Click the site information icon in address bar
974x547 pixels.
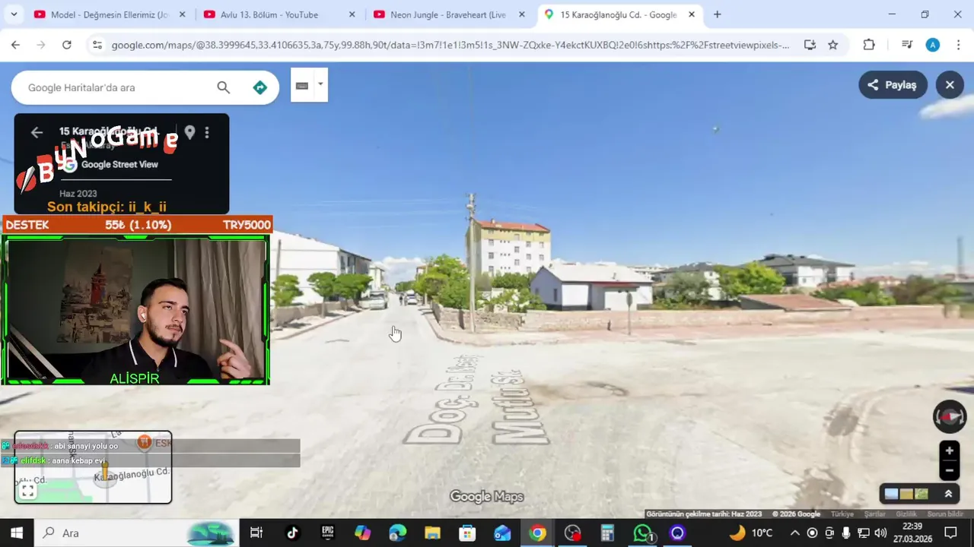pos(97,45)
